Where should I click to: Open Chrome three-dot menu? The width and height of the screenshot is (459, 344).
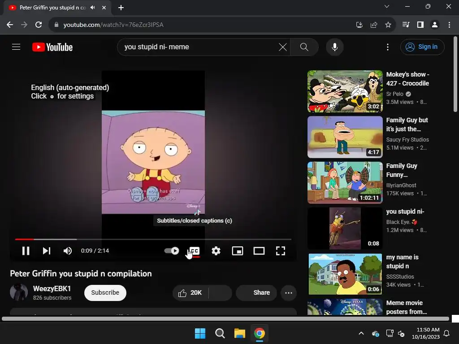point(449,25)
